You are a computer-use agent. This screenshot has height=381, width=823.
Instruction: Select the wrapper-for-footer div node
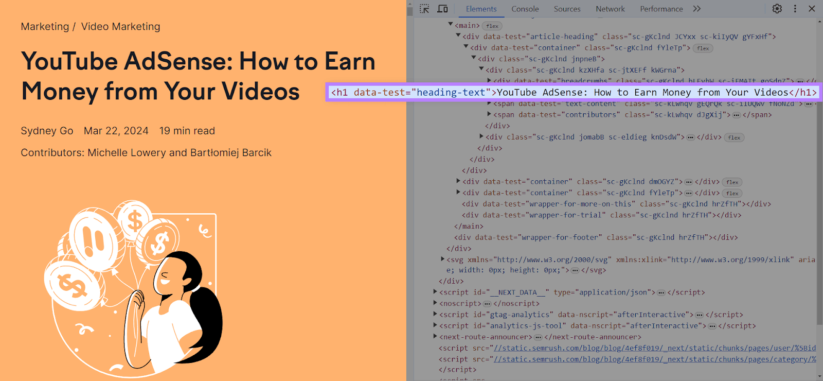[x=596, y=237]
